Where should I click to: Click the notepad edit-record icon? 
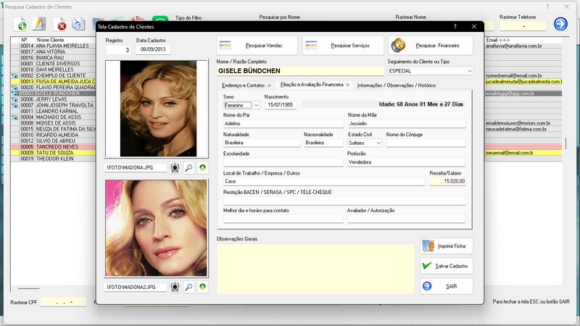(x=41, y=25)
